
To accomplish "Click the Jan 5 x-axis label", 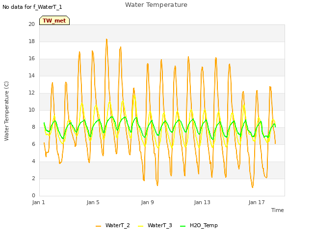I will point(93,202).
